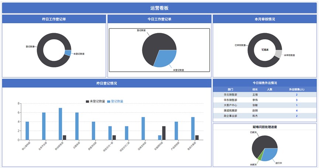Screen dimensions: 319x168
Task: Click the grey 未审核数量 segment of donut
Action: [278, 54]
